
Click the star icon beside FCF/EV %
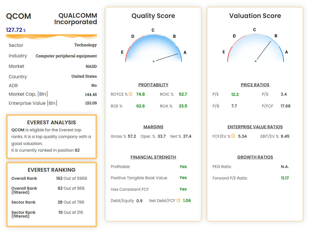coord(233,136)
